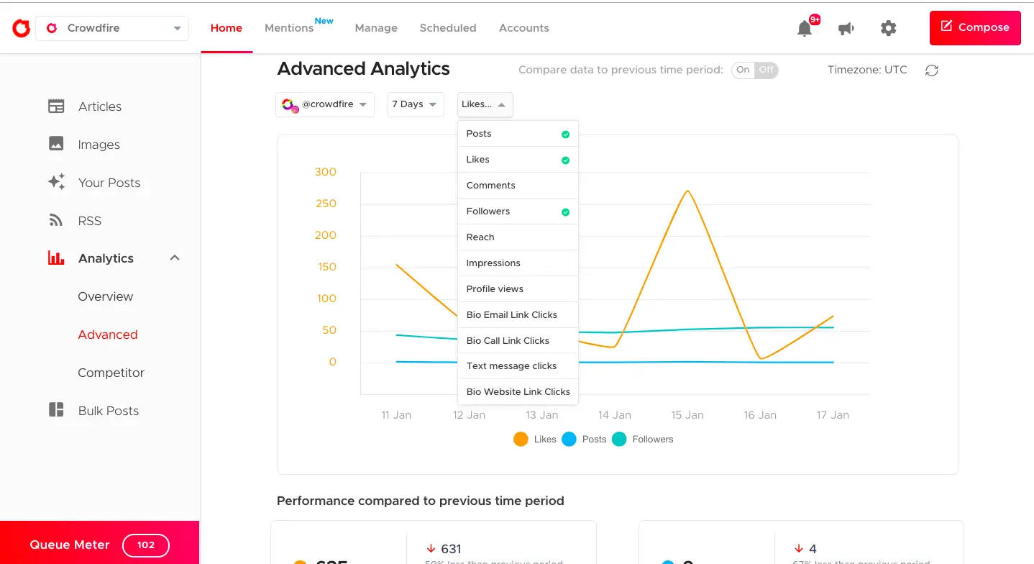Open notifications via the bell icon
Screen dimensions: 1034x564
(x=805, y=28)
